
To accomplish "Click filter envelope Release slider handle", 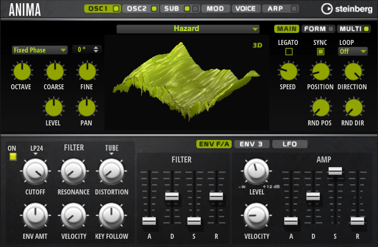I will pos(216,196).
